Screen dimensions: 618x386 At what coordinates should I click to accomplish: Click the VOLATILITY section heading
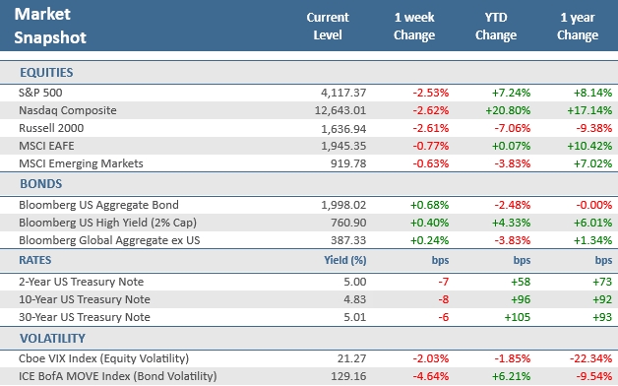pyautogui.click(x=52, y=339)
